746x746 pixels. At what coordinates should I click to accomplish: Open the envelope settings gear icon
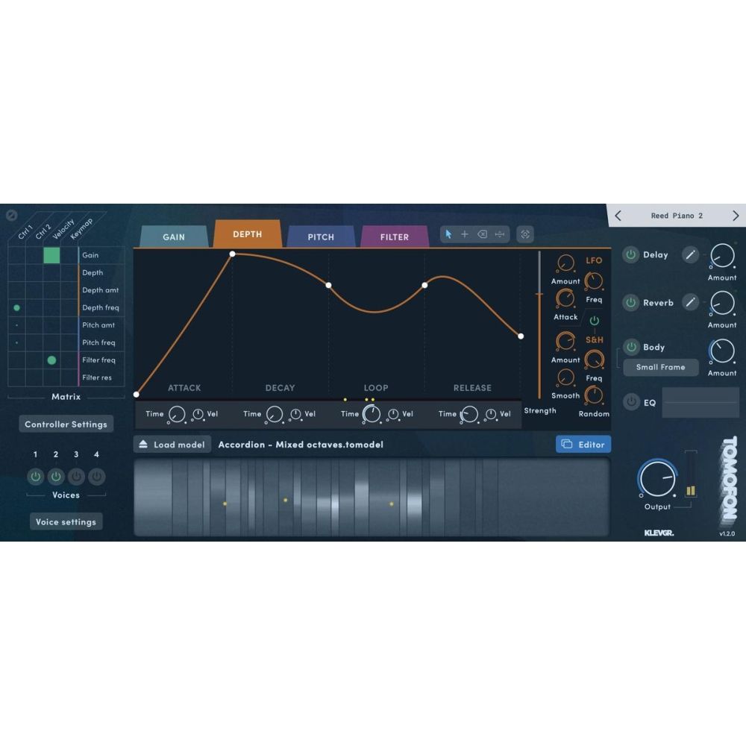[524, 233]
